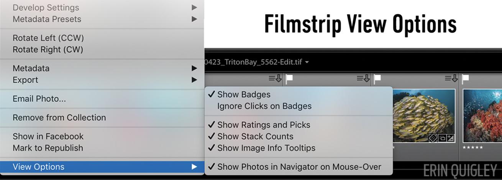The height and width of the screenshot is (180, 502).
Task: Click the pick flag above red coral thumbnail
Action: point(466,79)
